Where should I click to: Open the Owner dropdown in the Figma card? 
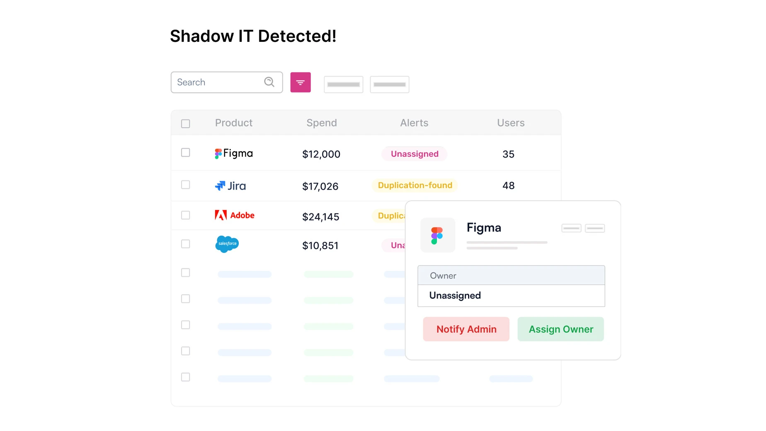coord(511,275)
